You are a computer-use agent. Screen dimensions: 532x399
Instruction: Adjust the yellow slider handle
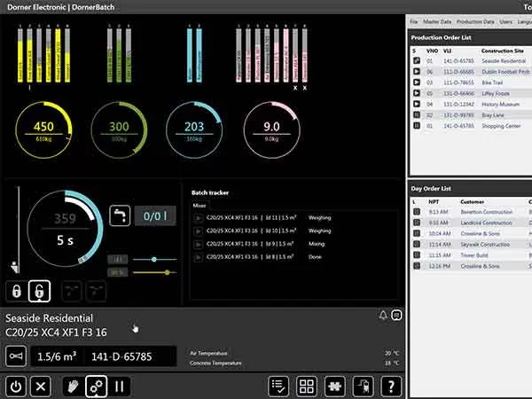[168, 272]
